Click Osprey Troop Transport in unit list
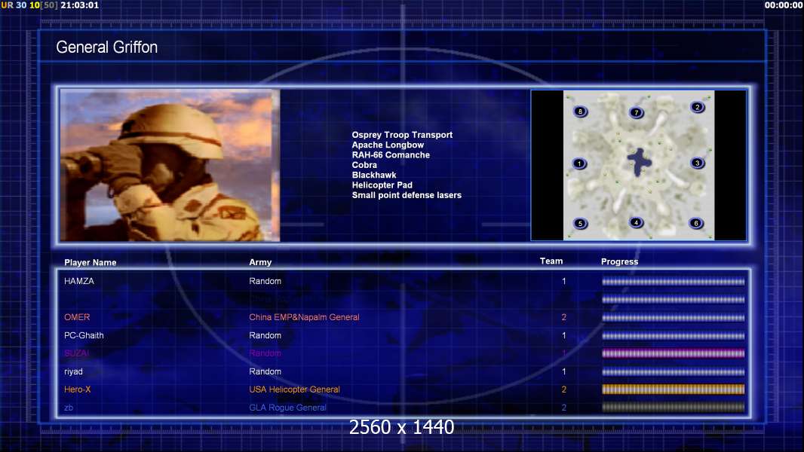Image resolution: width=804 pixels, height=452 pixels. [402, 135]
